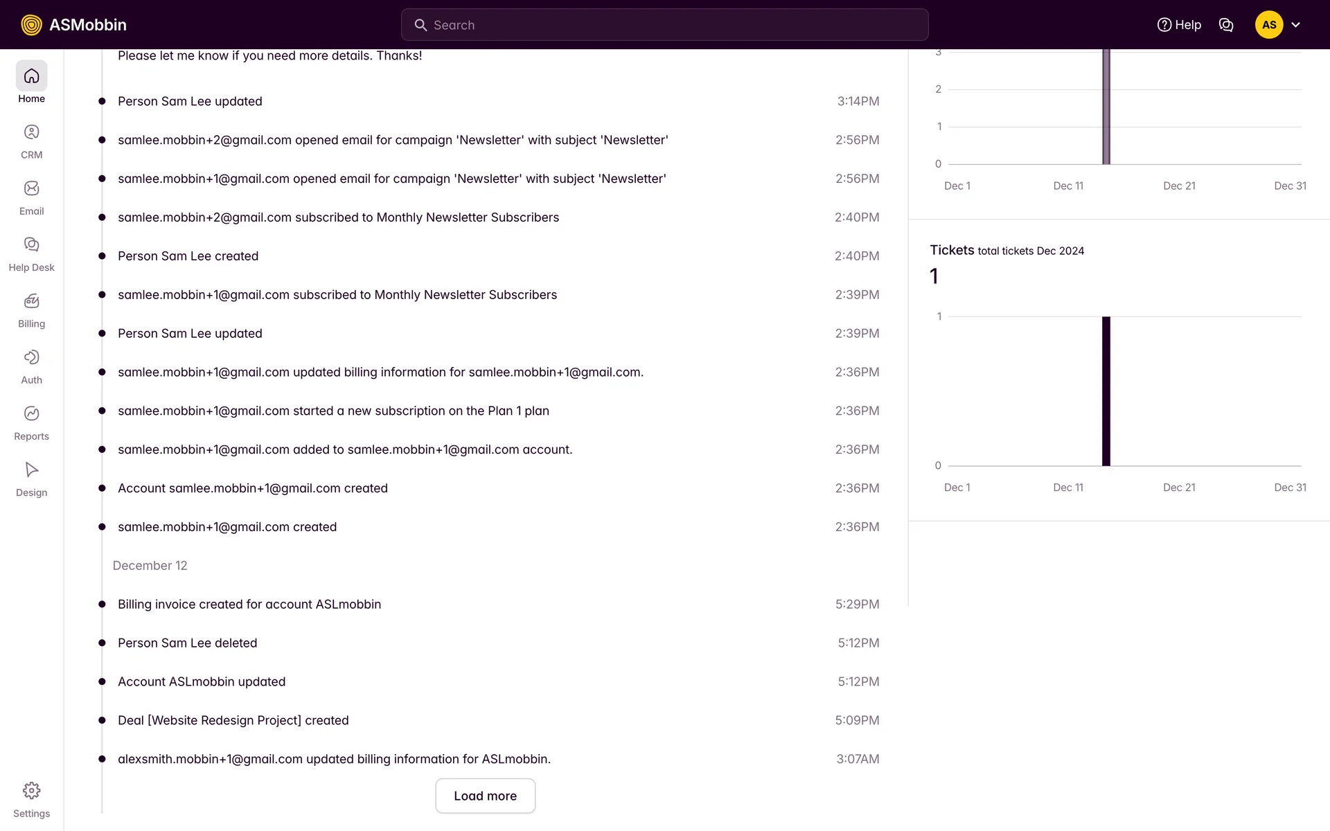
Task: Open the Design section icon
Action: 31,470
